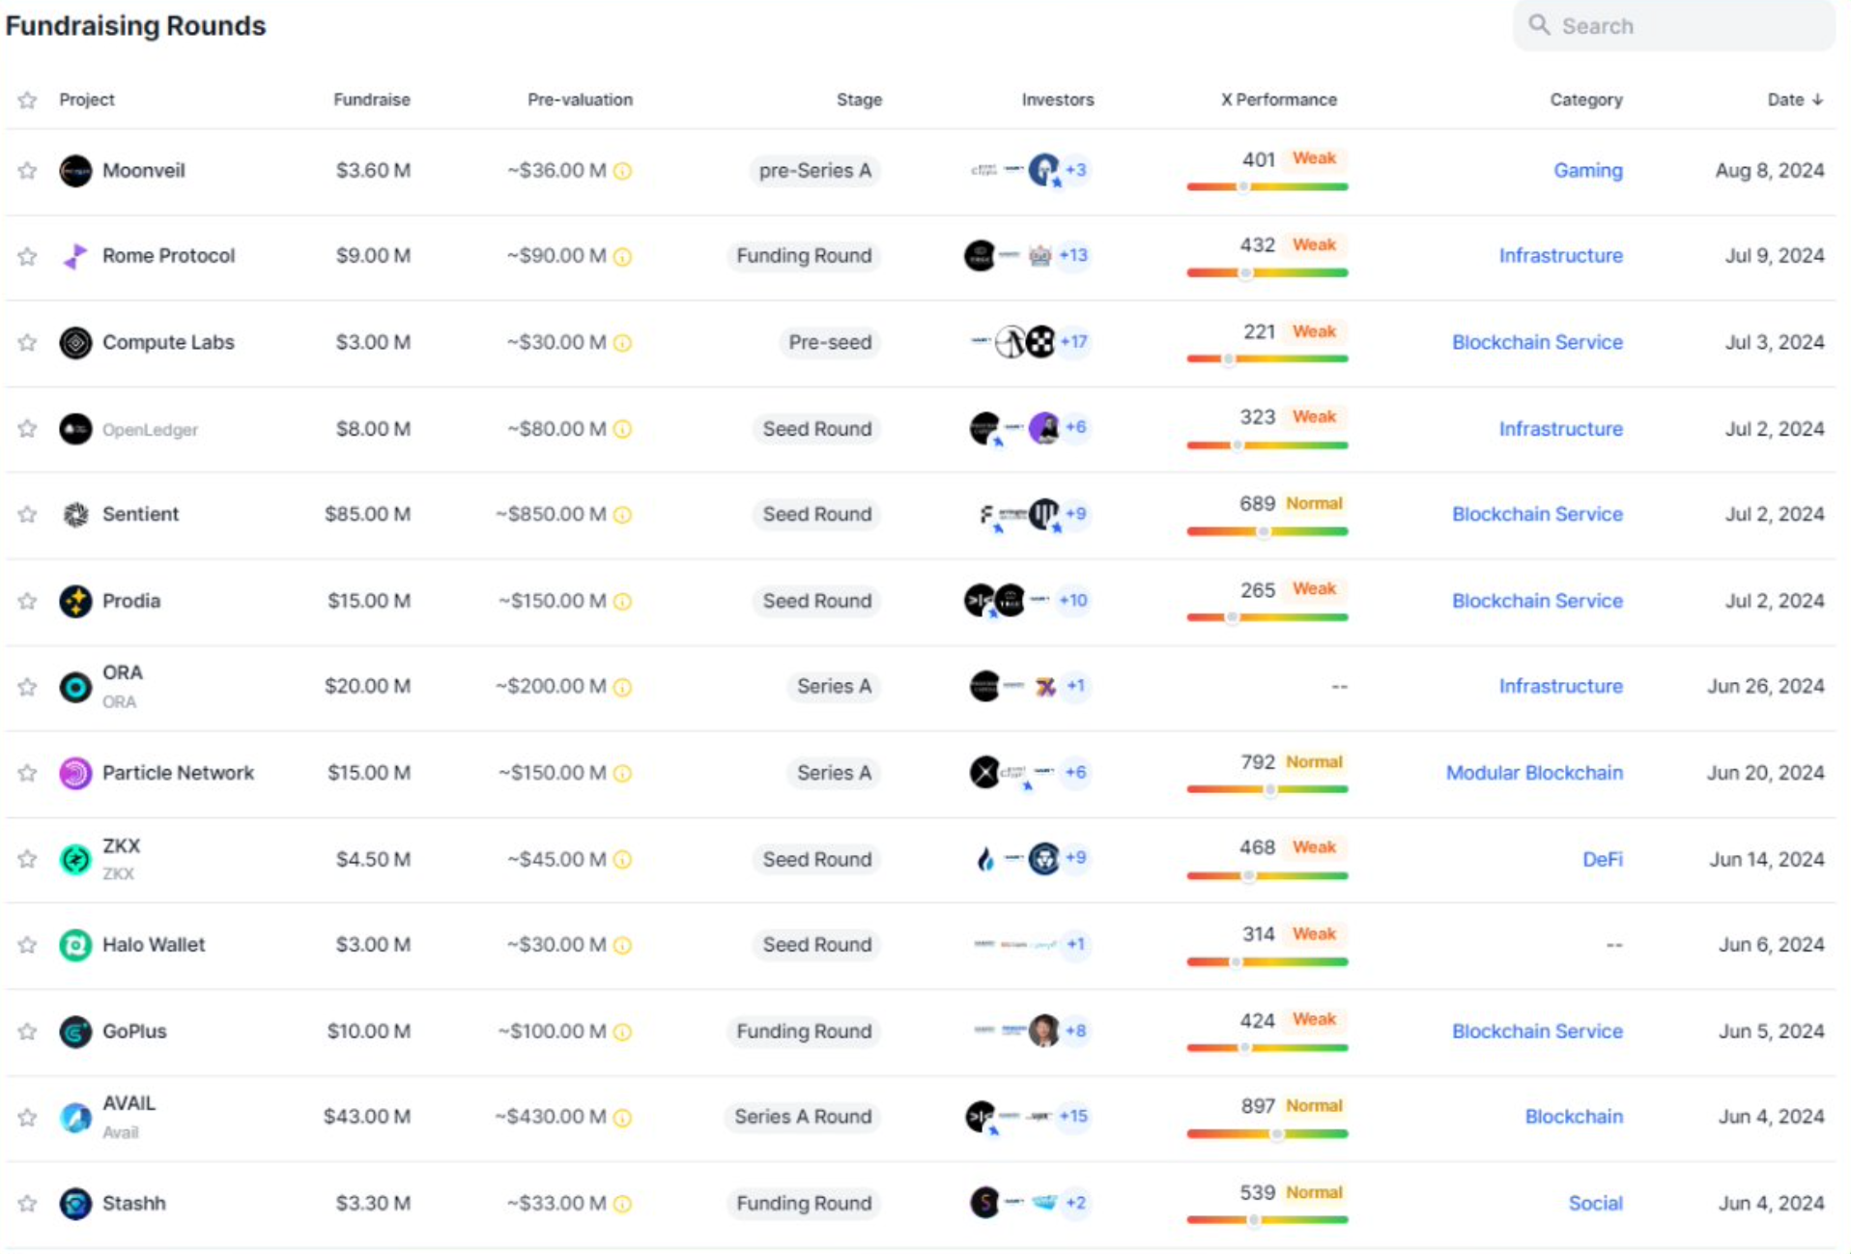Click the AVAIL logo icon
This screenshot has height=1254, width=1851.
click(75, 1118)
